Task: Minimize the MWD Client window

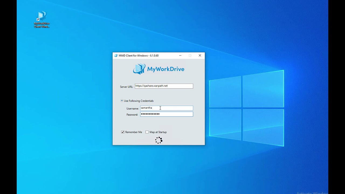Action: pyautogui.click(x=180, y=56)
